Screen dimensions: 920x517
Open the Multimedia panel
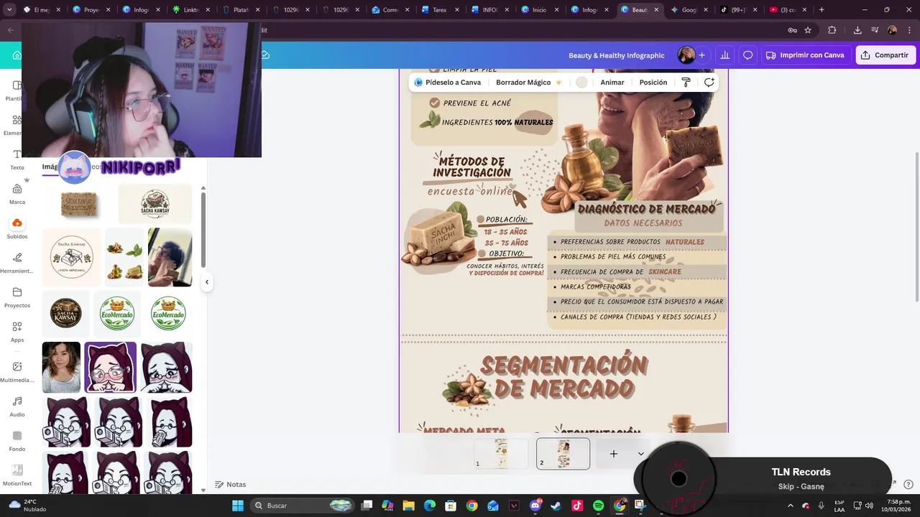pos(17,372)
